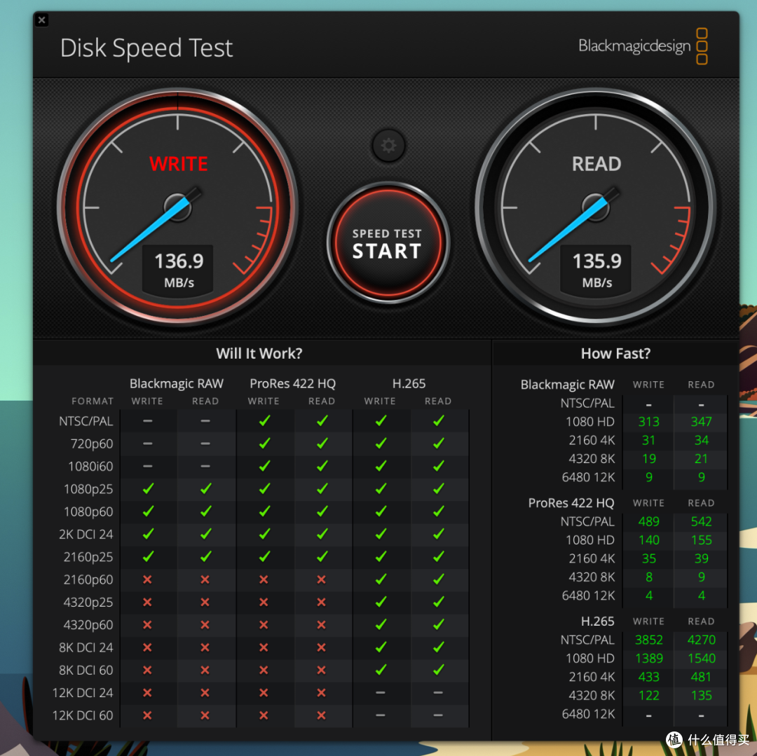Click ProRes 422 HQ 2160 4K read value 39
The width and height of the screenshot is (757, 756).
[701, 558]
